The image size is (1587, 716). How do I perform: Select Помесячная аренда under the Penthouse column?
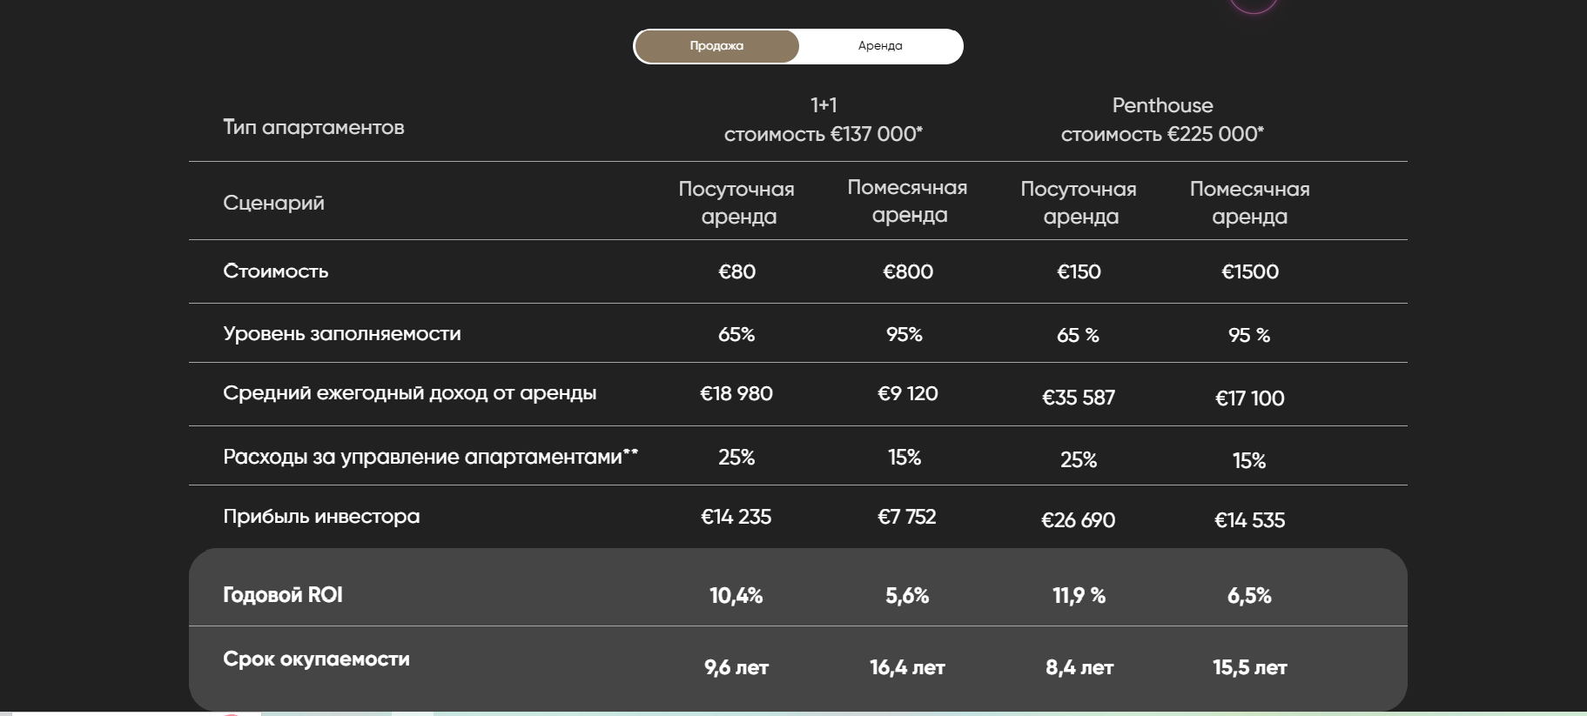coord(1249,202)
